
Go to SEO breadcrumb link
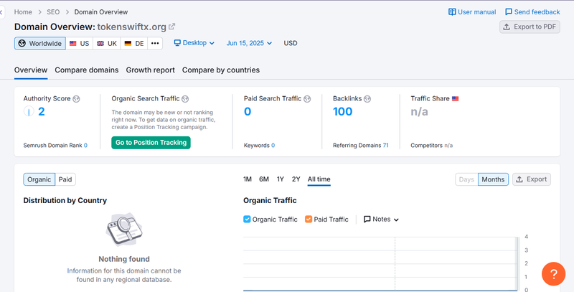pyautogui.click(x=53, y=12)
